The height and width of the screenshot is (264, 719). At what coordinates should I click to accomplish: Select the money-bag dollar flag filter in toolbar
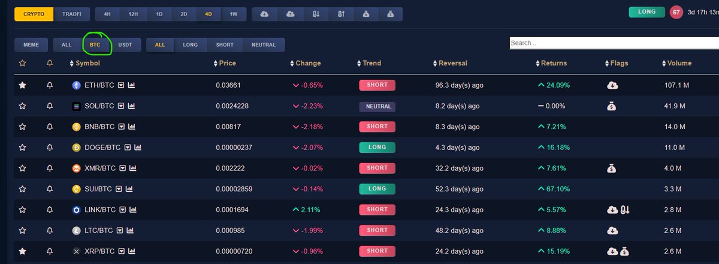point(390,14)
